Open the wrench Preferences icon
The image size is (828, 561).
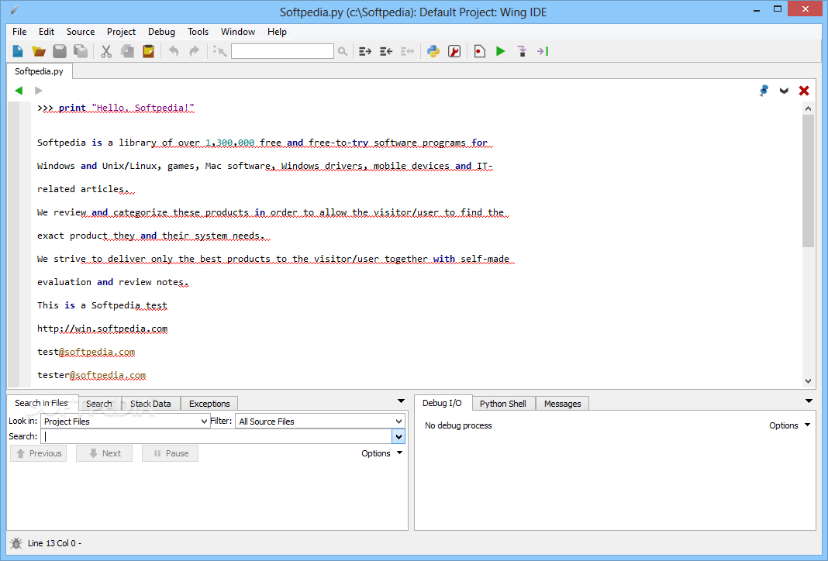(x=454, y=51)
